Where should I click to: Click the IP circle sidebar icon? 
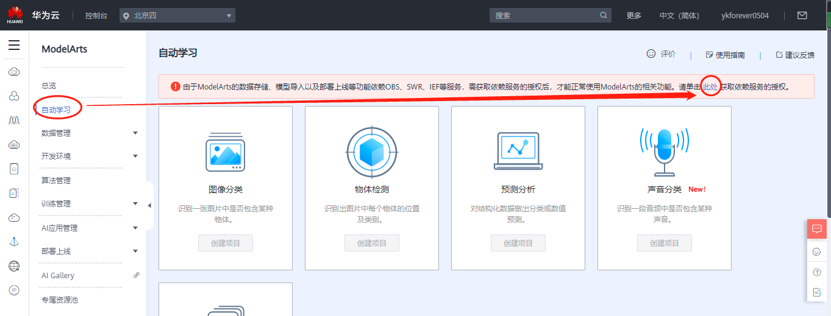[x=14, y=290]
